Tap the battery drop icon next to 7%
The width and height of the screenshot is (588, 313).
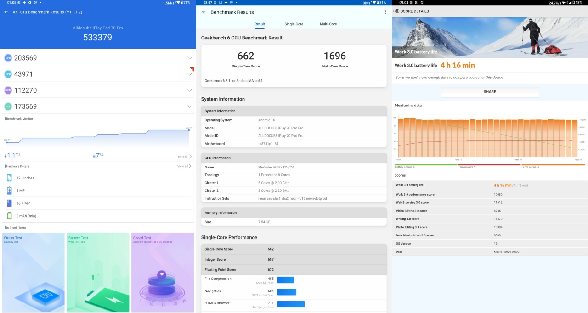pos(94,156)
